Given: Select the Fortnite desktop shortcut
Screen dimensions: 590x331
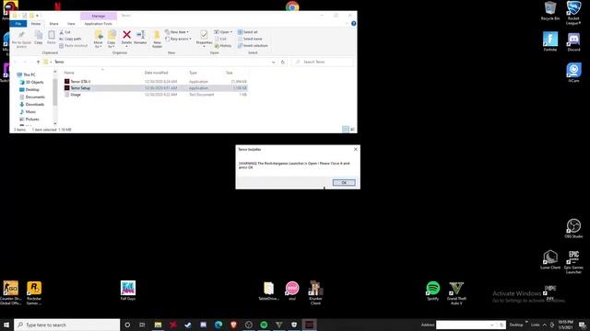Looking at the screenshot, I should 550,42.
